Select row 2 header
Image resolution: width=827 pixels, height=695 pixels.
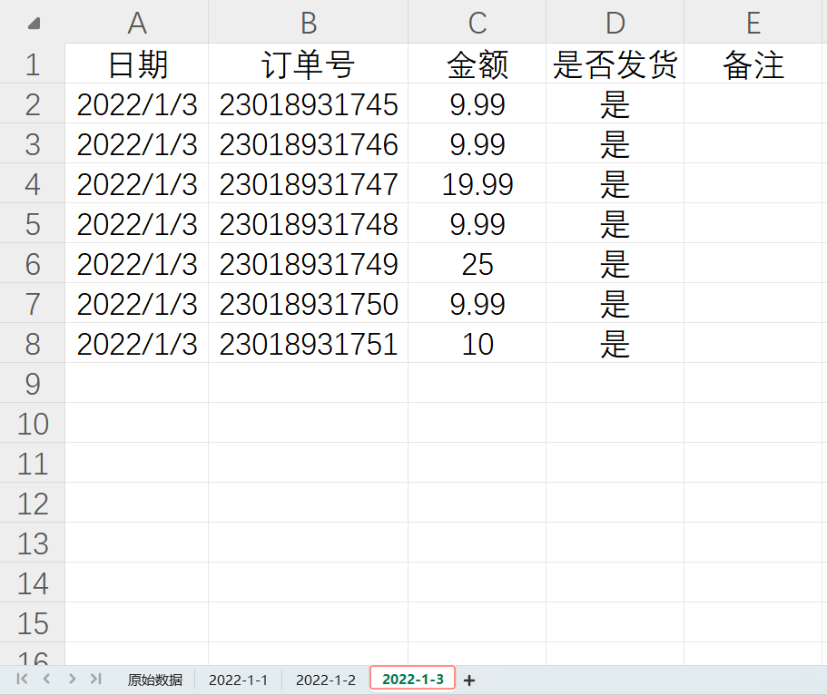pos(32,103)
